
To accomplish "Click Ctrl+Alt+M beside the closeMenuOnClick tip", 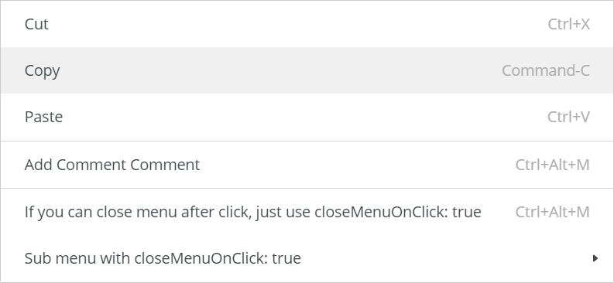I will point(553,212).
